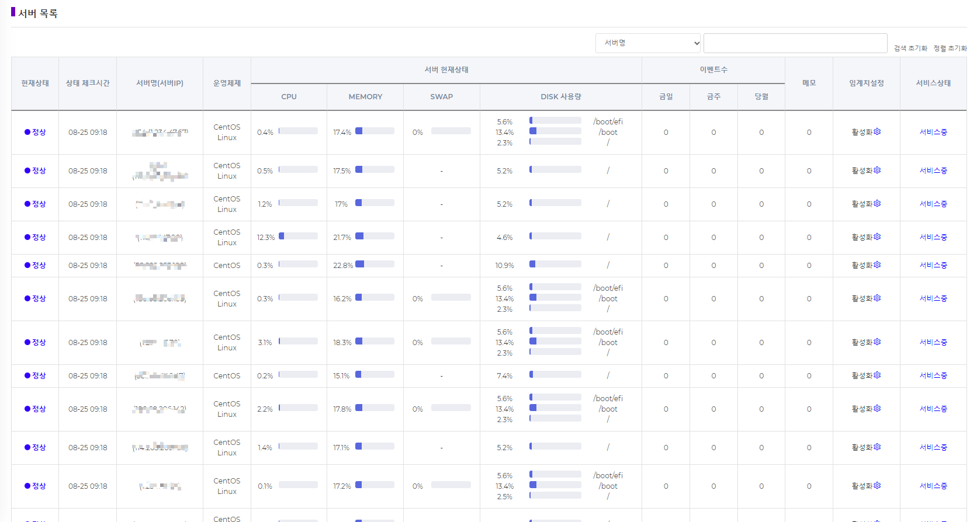Click the blue status dot in the 0.1% CPU row
This screenshot has width=970, height=522.
(27, 486)
